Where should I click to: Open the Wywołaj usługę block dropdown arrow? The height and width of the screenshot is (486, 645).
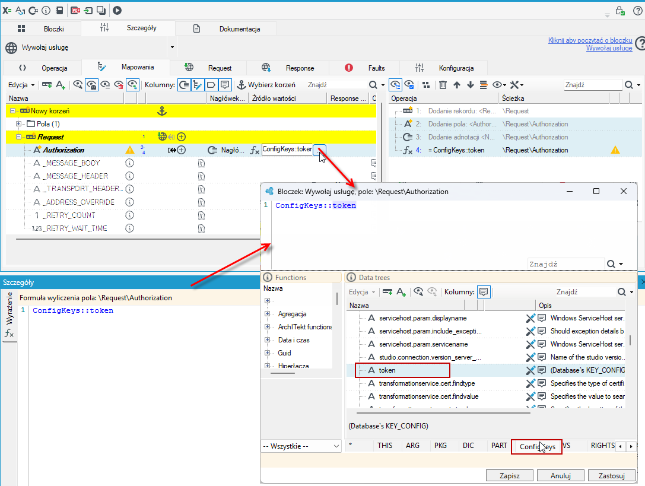tap(172, 47)
